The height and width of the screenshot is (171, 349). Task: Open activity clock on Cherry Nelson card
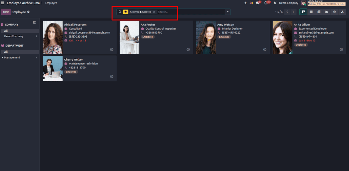tap(112, 77)
